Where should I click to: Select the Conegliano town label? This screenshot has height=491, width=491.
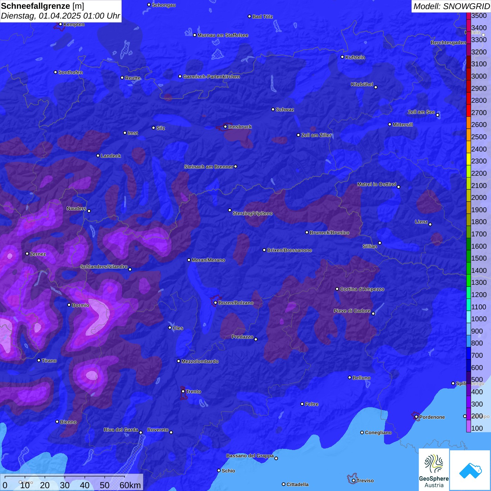[x=378, y=432]
